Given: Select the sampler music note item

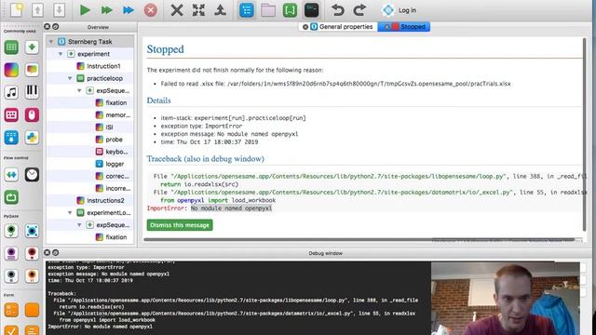Looking at the screenshot, I should [11, 92].
